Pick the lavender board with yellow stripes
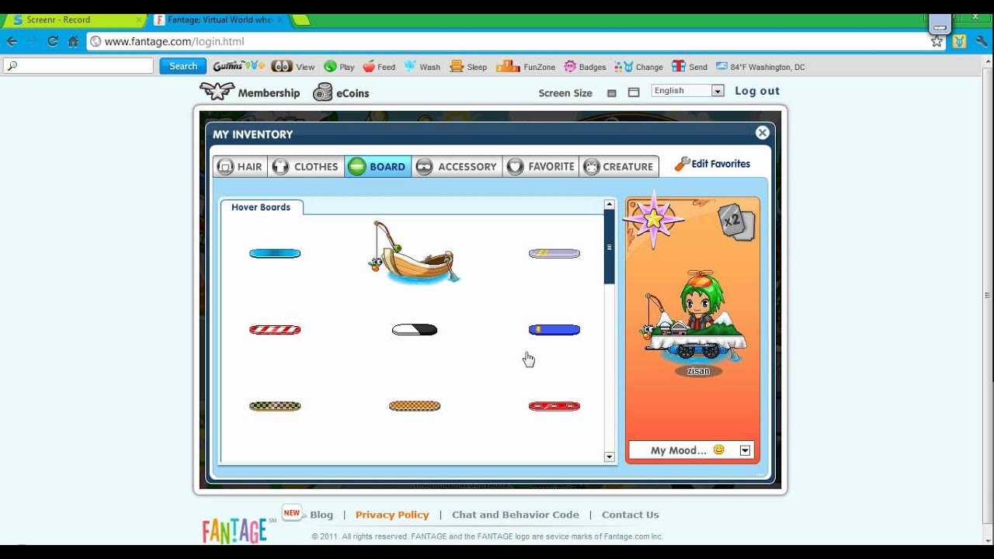The image size is (994, 559). [x=554, y=253]
